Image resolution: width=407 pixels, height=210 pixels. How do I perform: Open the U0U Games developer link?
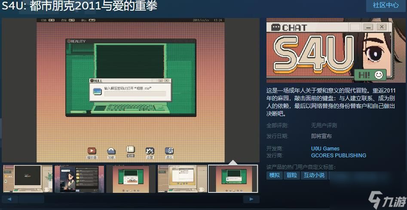325,149
